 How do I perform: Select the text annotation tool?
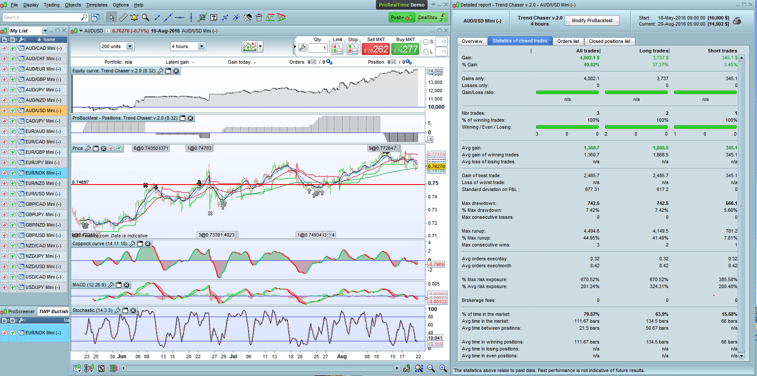tap(214, 17)
